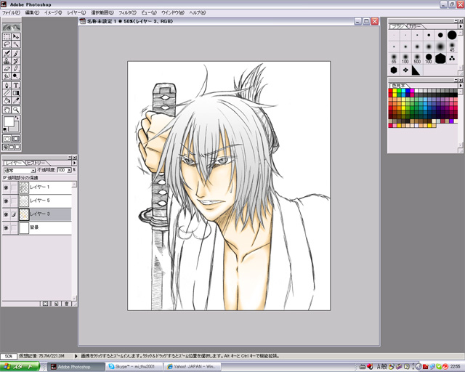The height and width of the screenshot is (372, 465).
Task: Open the フィルタ(T) menu
Action: (128, 13)
